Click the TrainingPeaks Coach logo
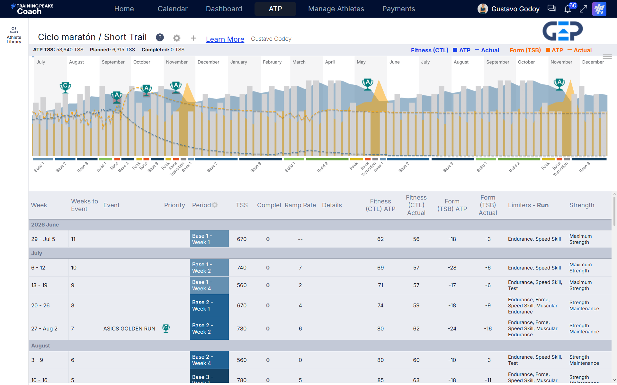 click(32, 9)
